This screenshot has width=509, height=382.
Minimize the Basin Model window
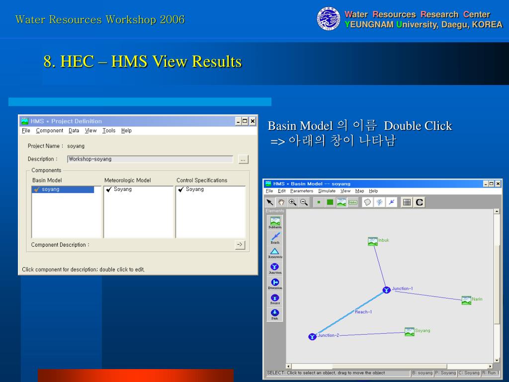click(x=486, y=184)
